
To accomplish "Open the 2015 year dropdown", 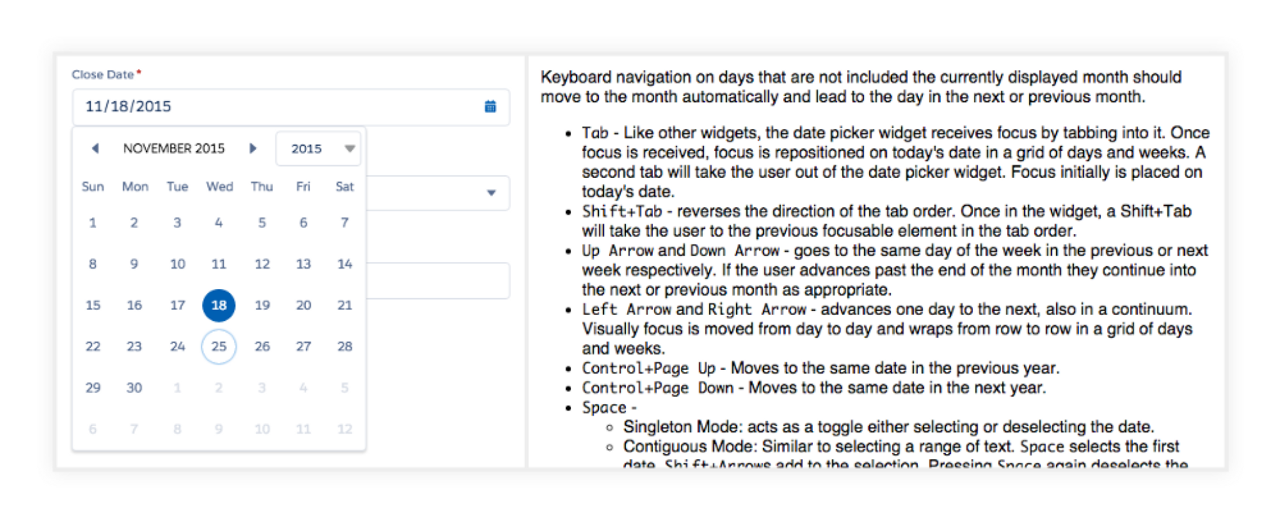I will [x=318, y=149].
